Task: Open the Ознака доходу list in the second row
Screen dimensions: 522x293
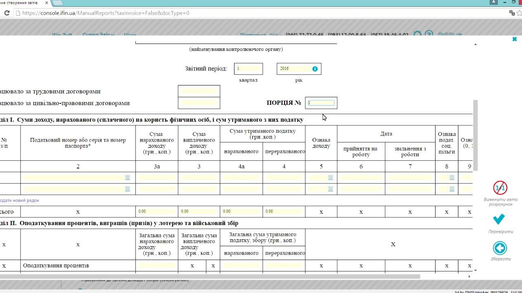Action: click(x=331, y=189)
